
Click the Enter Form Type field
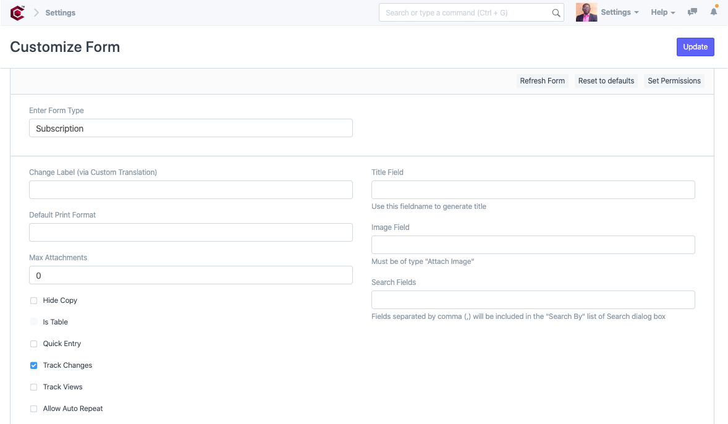tap(190, 128)
